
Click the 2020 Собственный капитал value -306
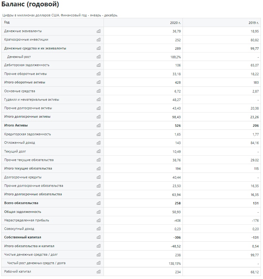click(x=177, y=237)
